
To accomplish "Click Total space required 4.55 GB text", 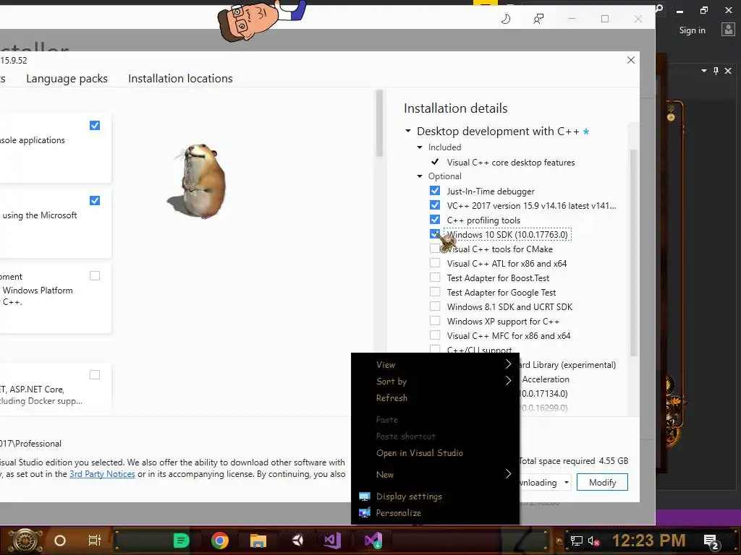I will coord(574,461).
